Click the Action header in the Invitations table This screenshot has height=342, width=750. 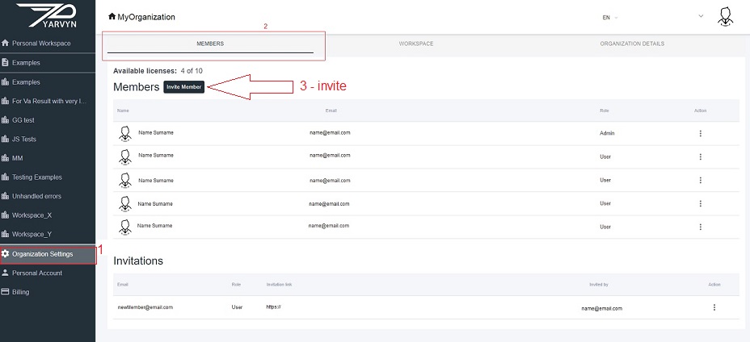point(714,285)
